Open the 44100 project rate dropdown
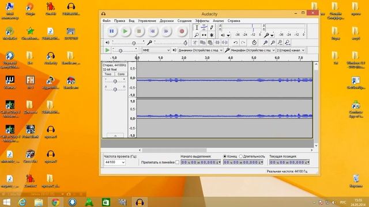 pyautogui.click(x=115, y=162)
